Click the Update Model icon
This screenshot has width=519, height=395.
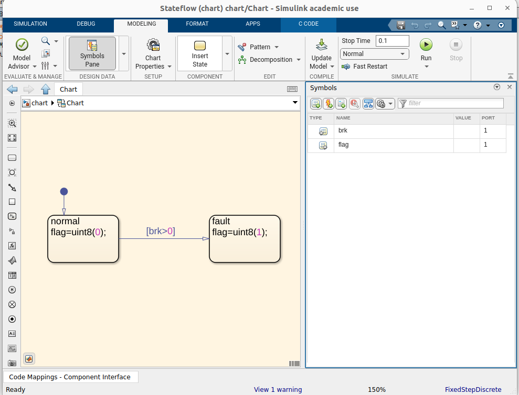(x=321, y=45)
